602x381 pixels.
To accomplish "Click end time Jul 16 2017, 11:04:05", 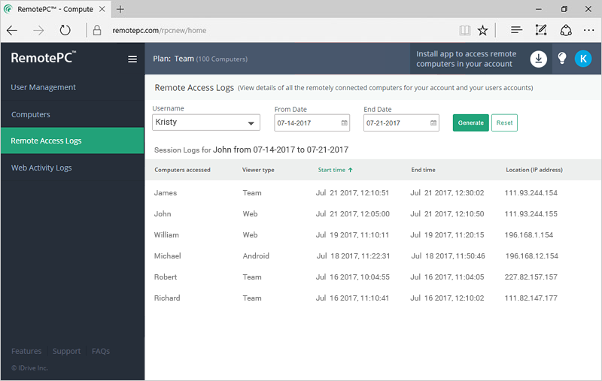I will click(x=447, y=277).
